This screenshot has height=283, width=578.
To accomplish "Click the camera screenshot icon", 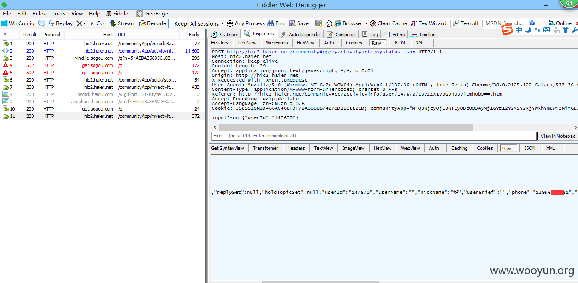I will [319, 23].
